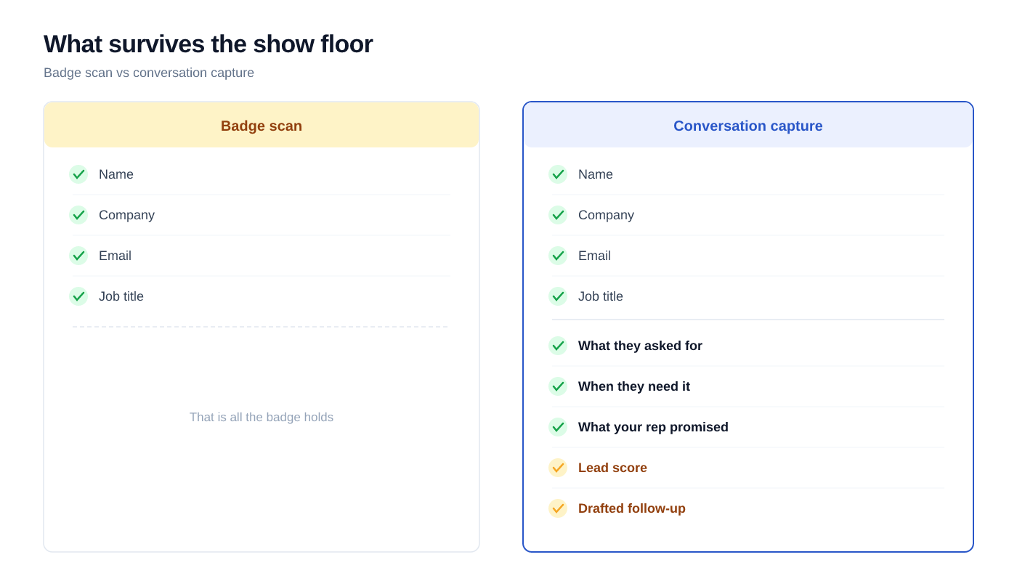Click the green check beside What your rep promised
This screenshot has height=581, width=1017.
[558, 427]
